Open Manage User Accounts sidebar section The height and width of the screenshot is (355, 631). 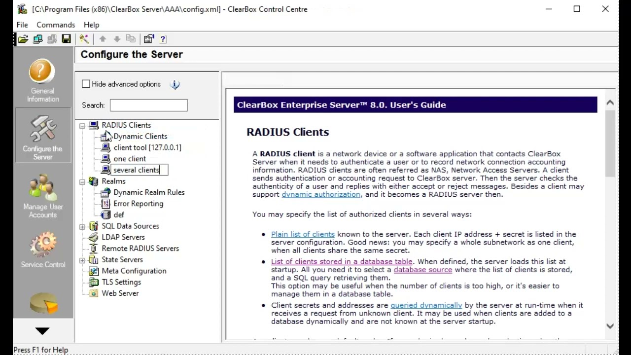pos(42,196)
